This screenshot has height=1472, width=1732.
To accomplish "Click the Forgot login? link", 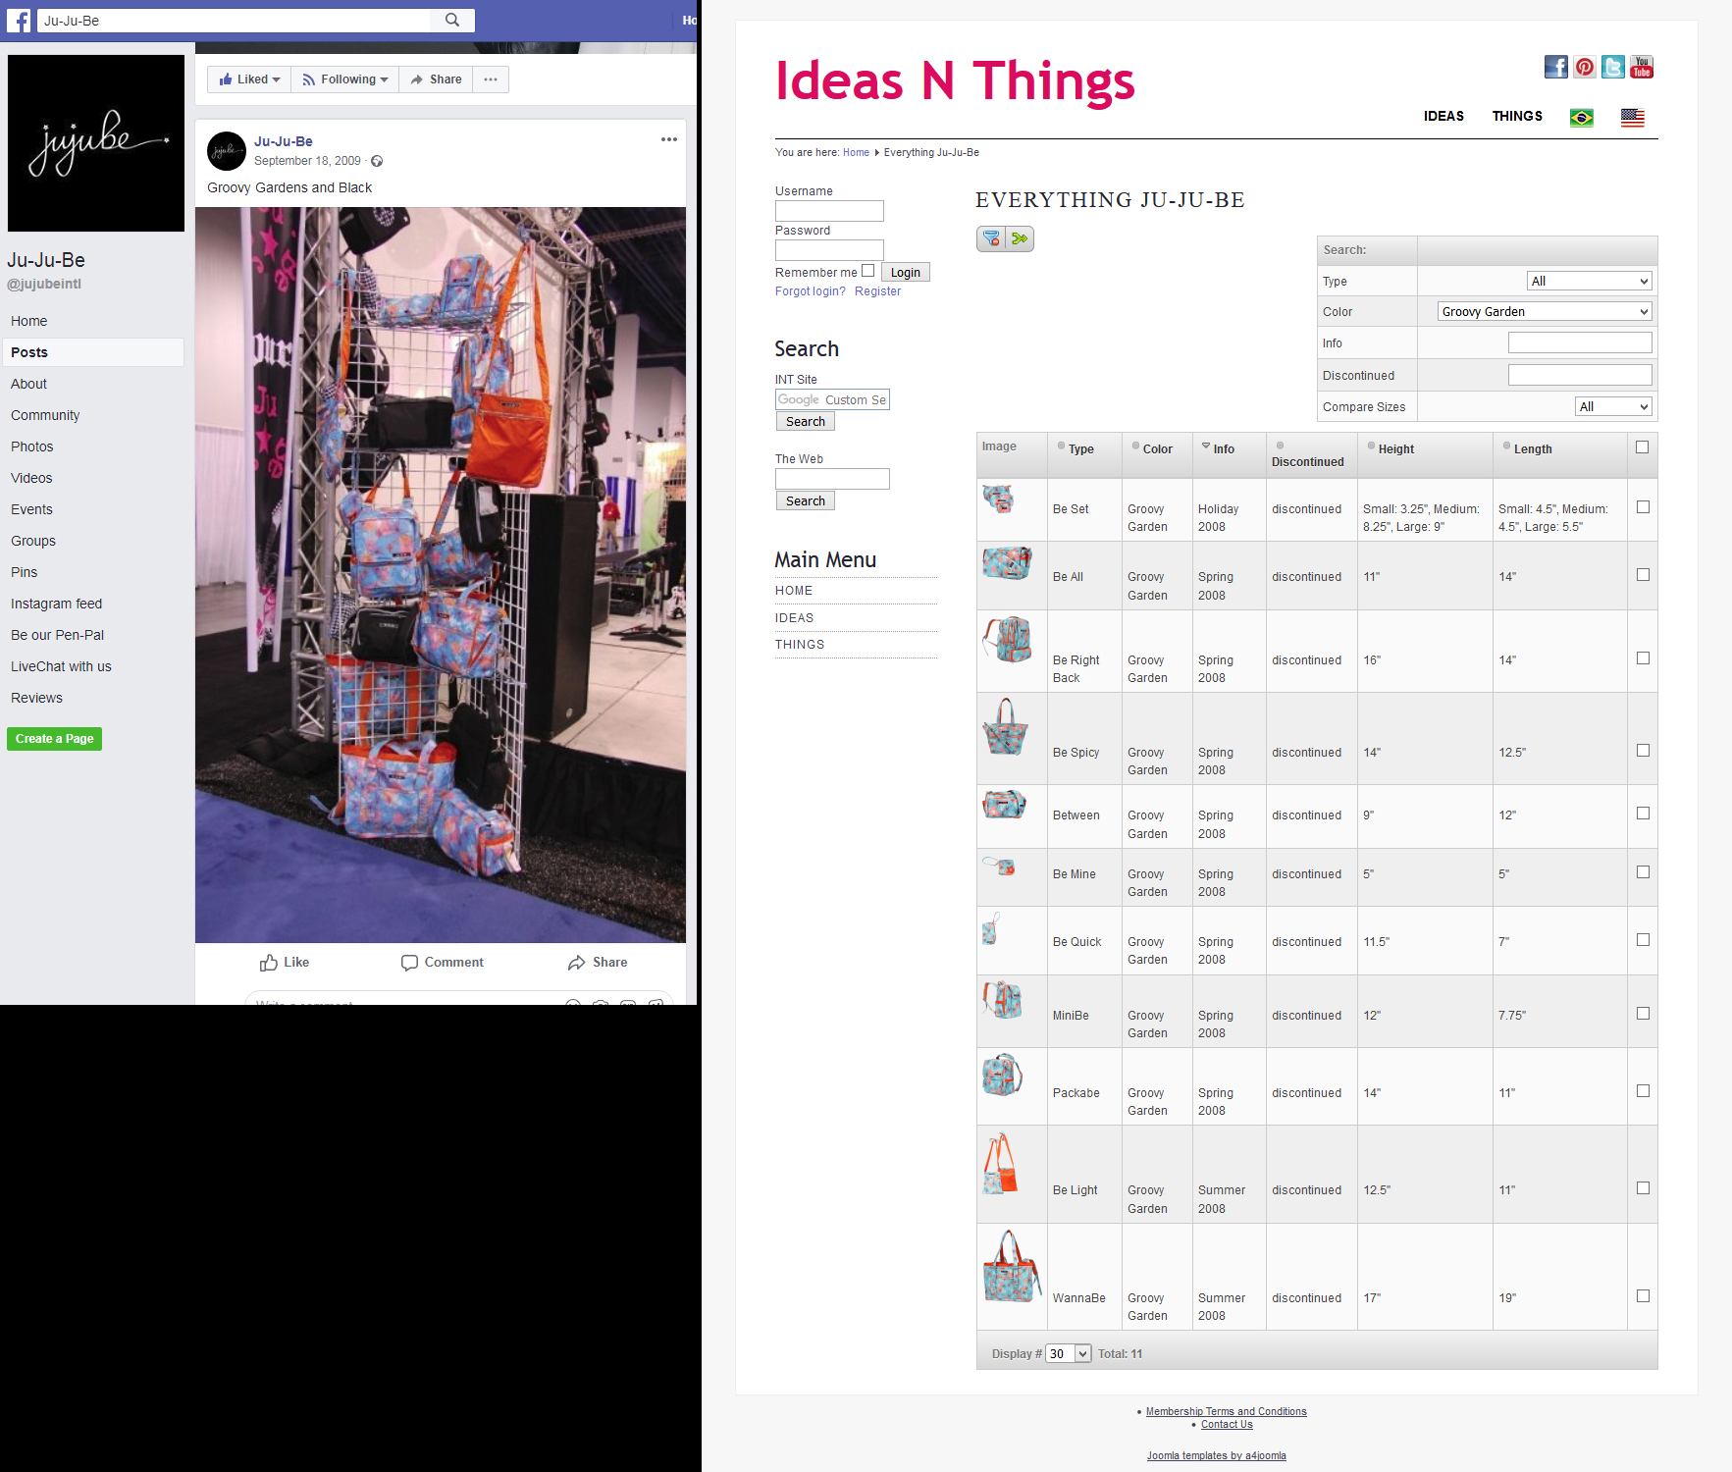I will [x=811, y=291].
